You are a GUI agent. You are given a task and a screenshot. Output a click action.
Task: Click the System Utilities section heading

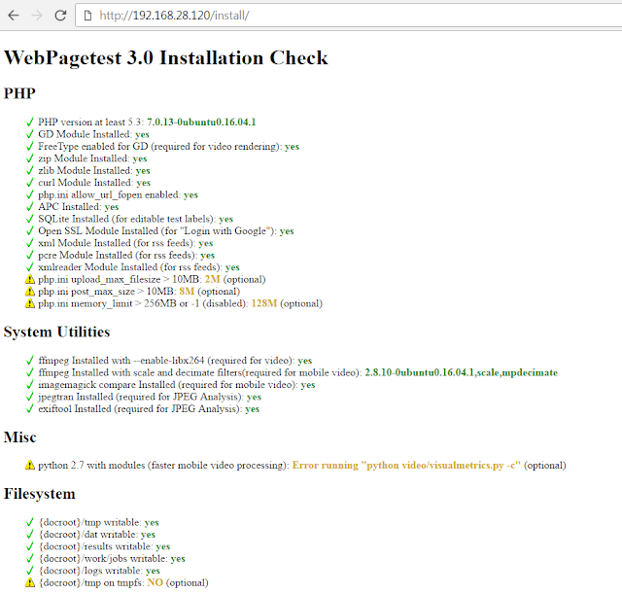click(x=56, y=332)
